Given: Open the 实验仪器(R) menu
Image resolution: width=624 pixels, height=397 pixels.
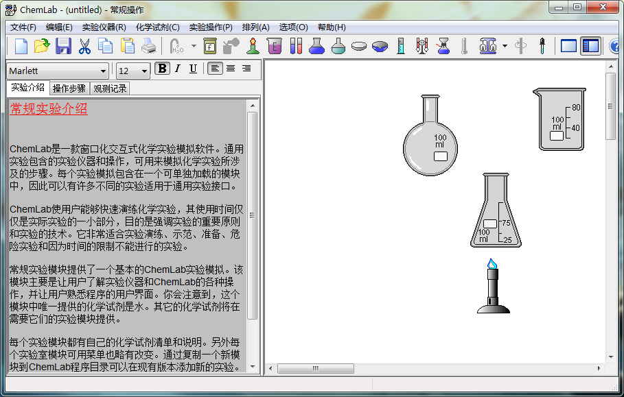Looking at the screenshot, I should click(x=104, y=27).
